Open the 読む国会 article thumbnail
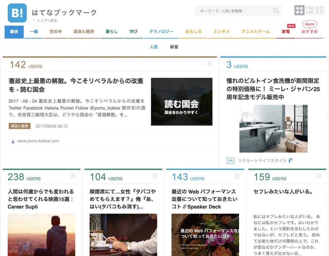This screenshot has width=329, height=256. coord(182,102)
